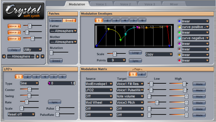216x122 pixels.
Task: Switch to the Mixer tab
Action: click(174, 4)
